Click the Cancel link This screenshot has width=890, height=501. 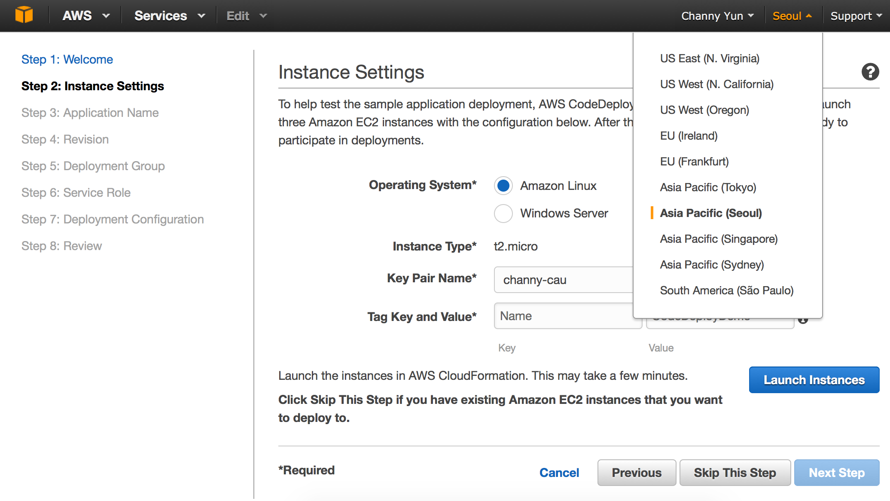[x=559, y=473]
